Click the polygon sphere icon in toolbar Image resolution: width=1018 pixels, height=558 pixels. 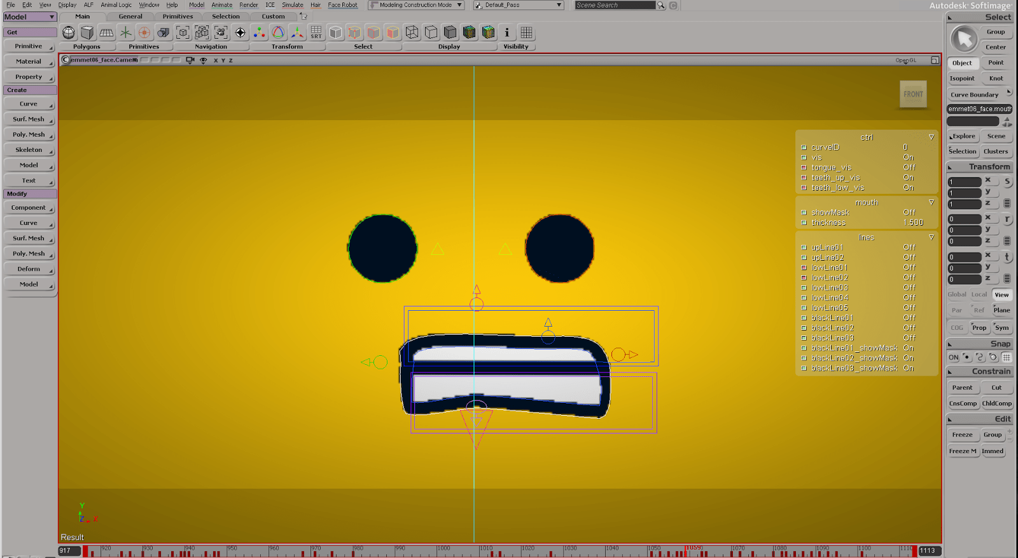tap(69, 32)
